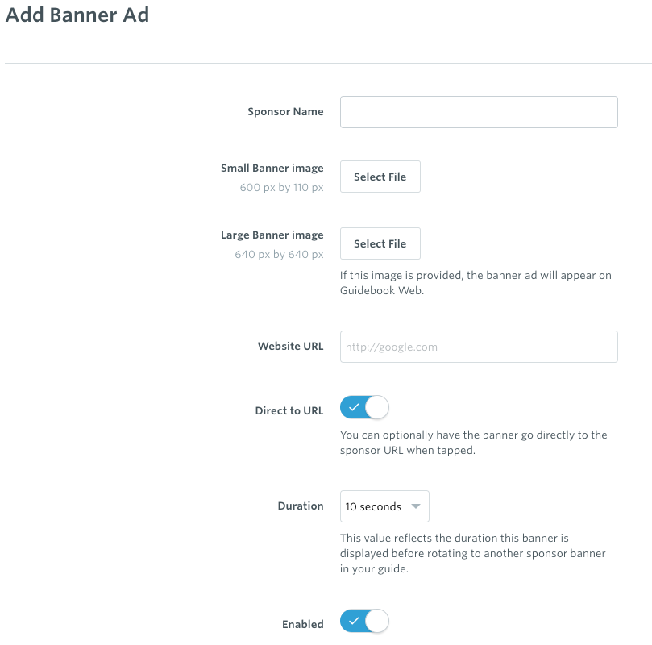Click the Add Banner Ad heading
Image resolution: width=652 pixels, height=645 pixels.
tap(77, 15)
